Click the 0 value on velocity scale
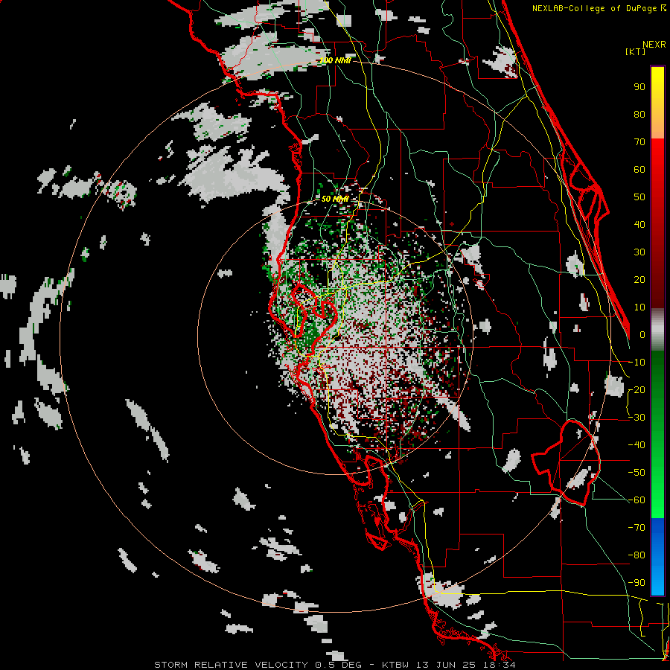The width and height of the screenshot is (670, 670). pos(642,335)
